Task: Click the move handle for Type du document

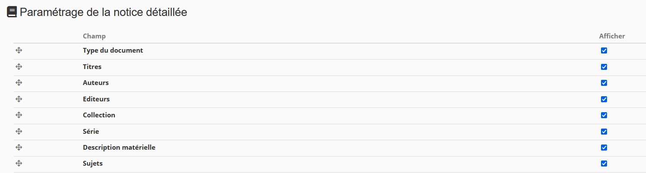Action: click(19, 50)
